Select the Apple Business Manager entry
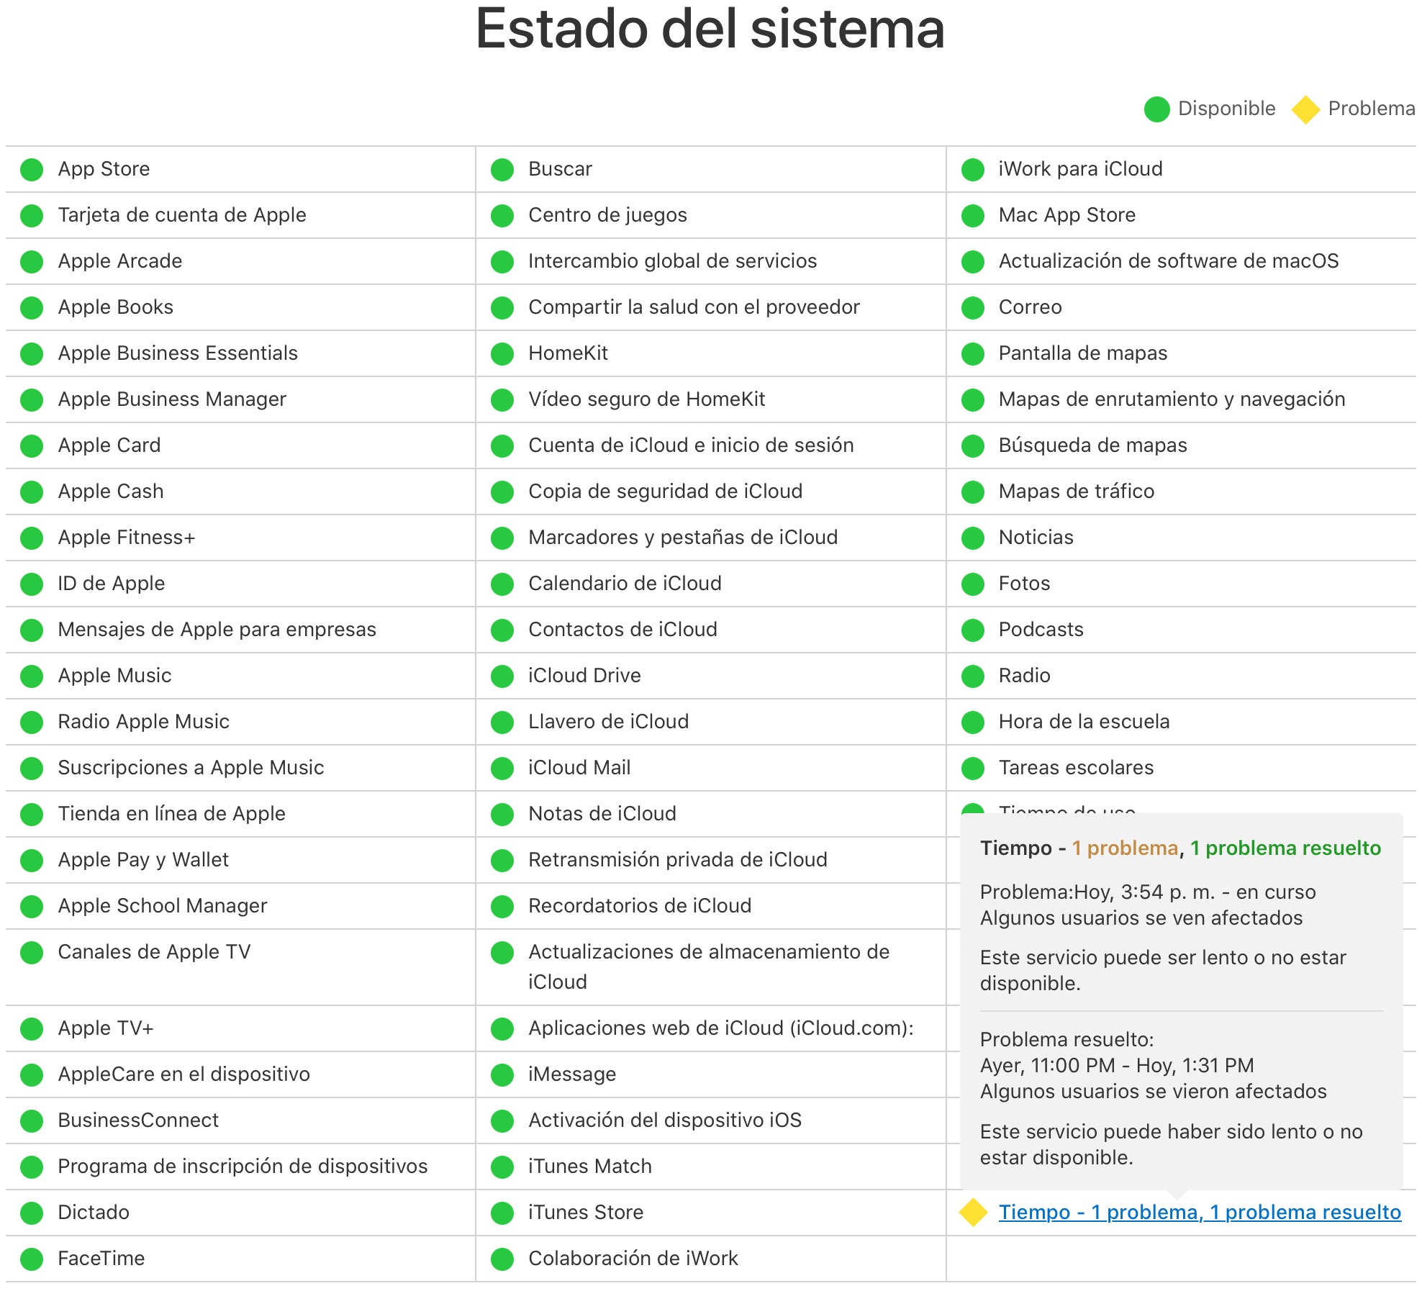This screenshot has height=1291, width=1422. tap(172, 399)
